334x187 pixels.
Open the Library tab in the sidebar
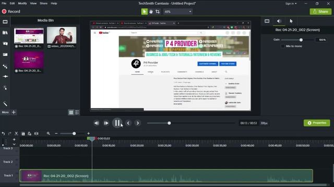click(5, 33)
